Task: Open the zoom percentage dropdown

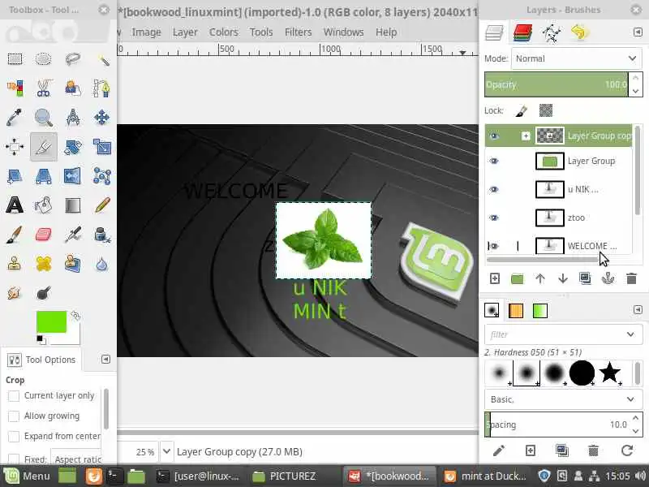Action: pos(166,451)
